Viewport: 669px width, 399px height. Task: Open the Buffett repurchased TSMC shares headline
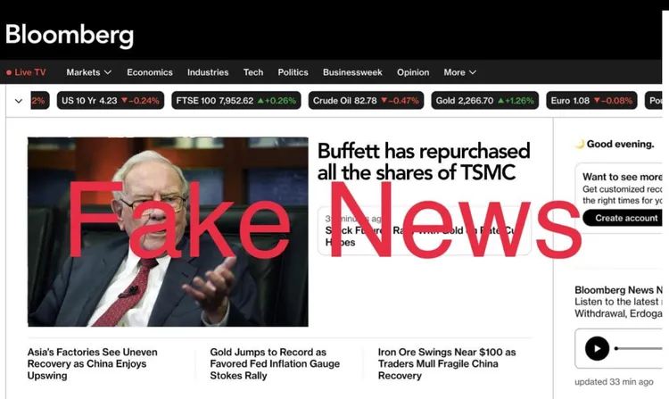[x=424, y=162]
